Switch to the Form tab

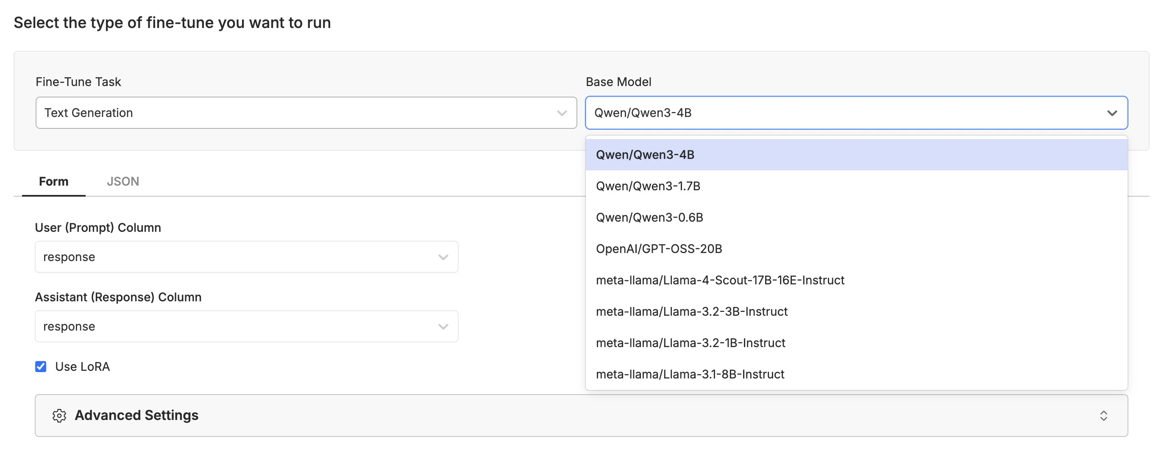click(54, 181)
